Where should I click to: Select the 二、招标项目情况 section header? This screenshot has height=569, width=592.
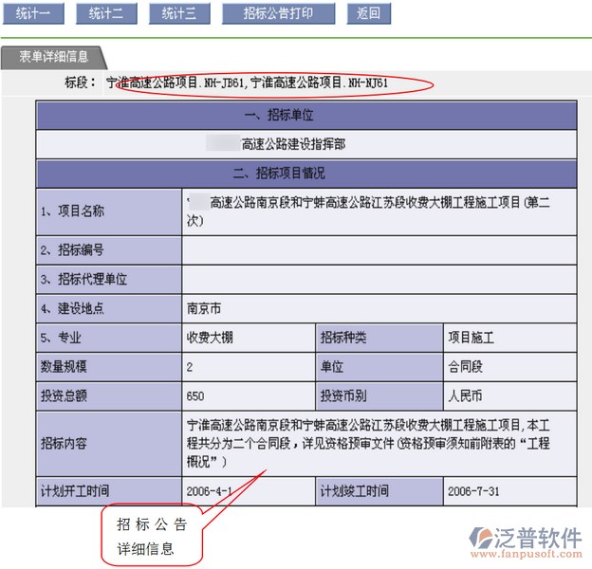tap(305, 174)
